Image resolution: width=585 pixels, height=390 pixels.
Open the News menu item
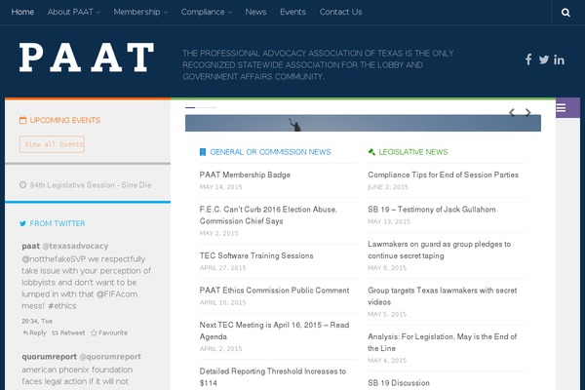click(x=255, y=12)
